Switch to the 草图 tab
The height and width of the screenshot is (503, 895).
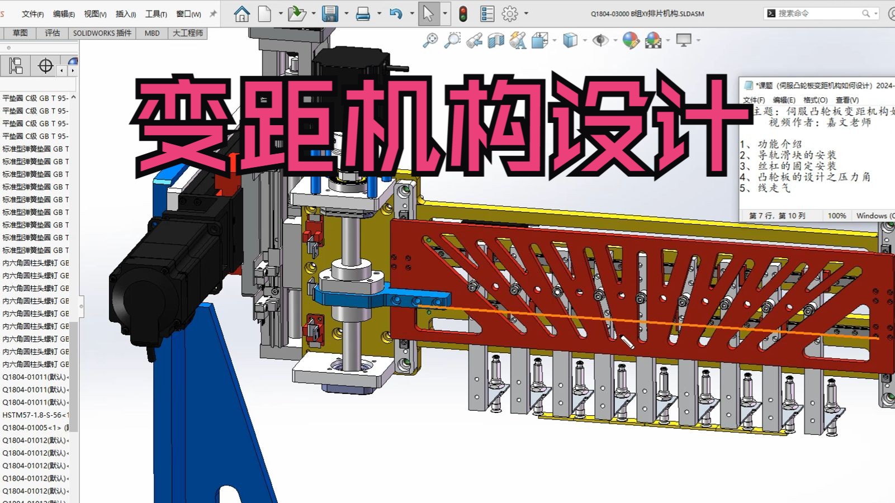[20, 33]
